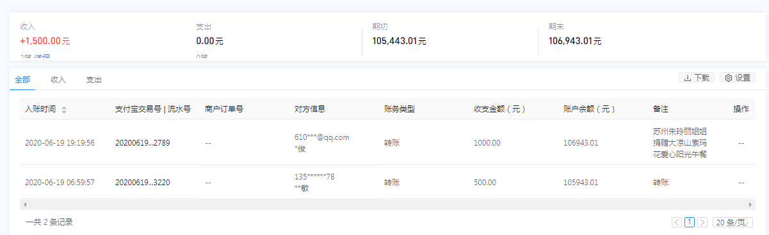The width and height of the screenshot is (769, 235).
Task: Select the 全部 tab
Action: 22,80
